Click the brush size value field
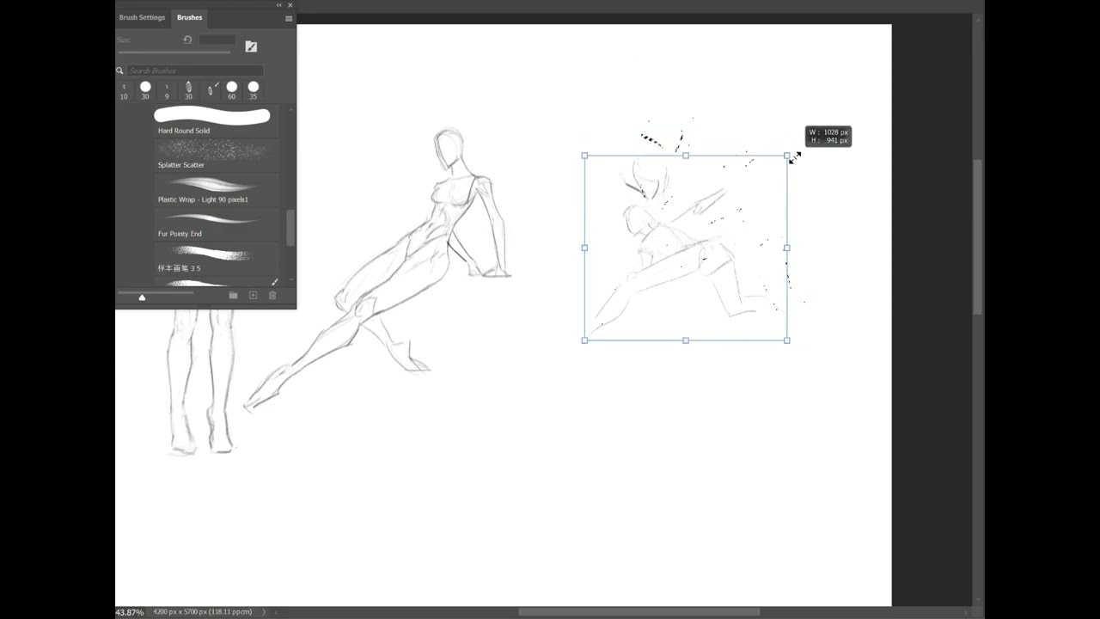The width and height of the screenshot is (1100, 619). click(217, 40)
